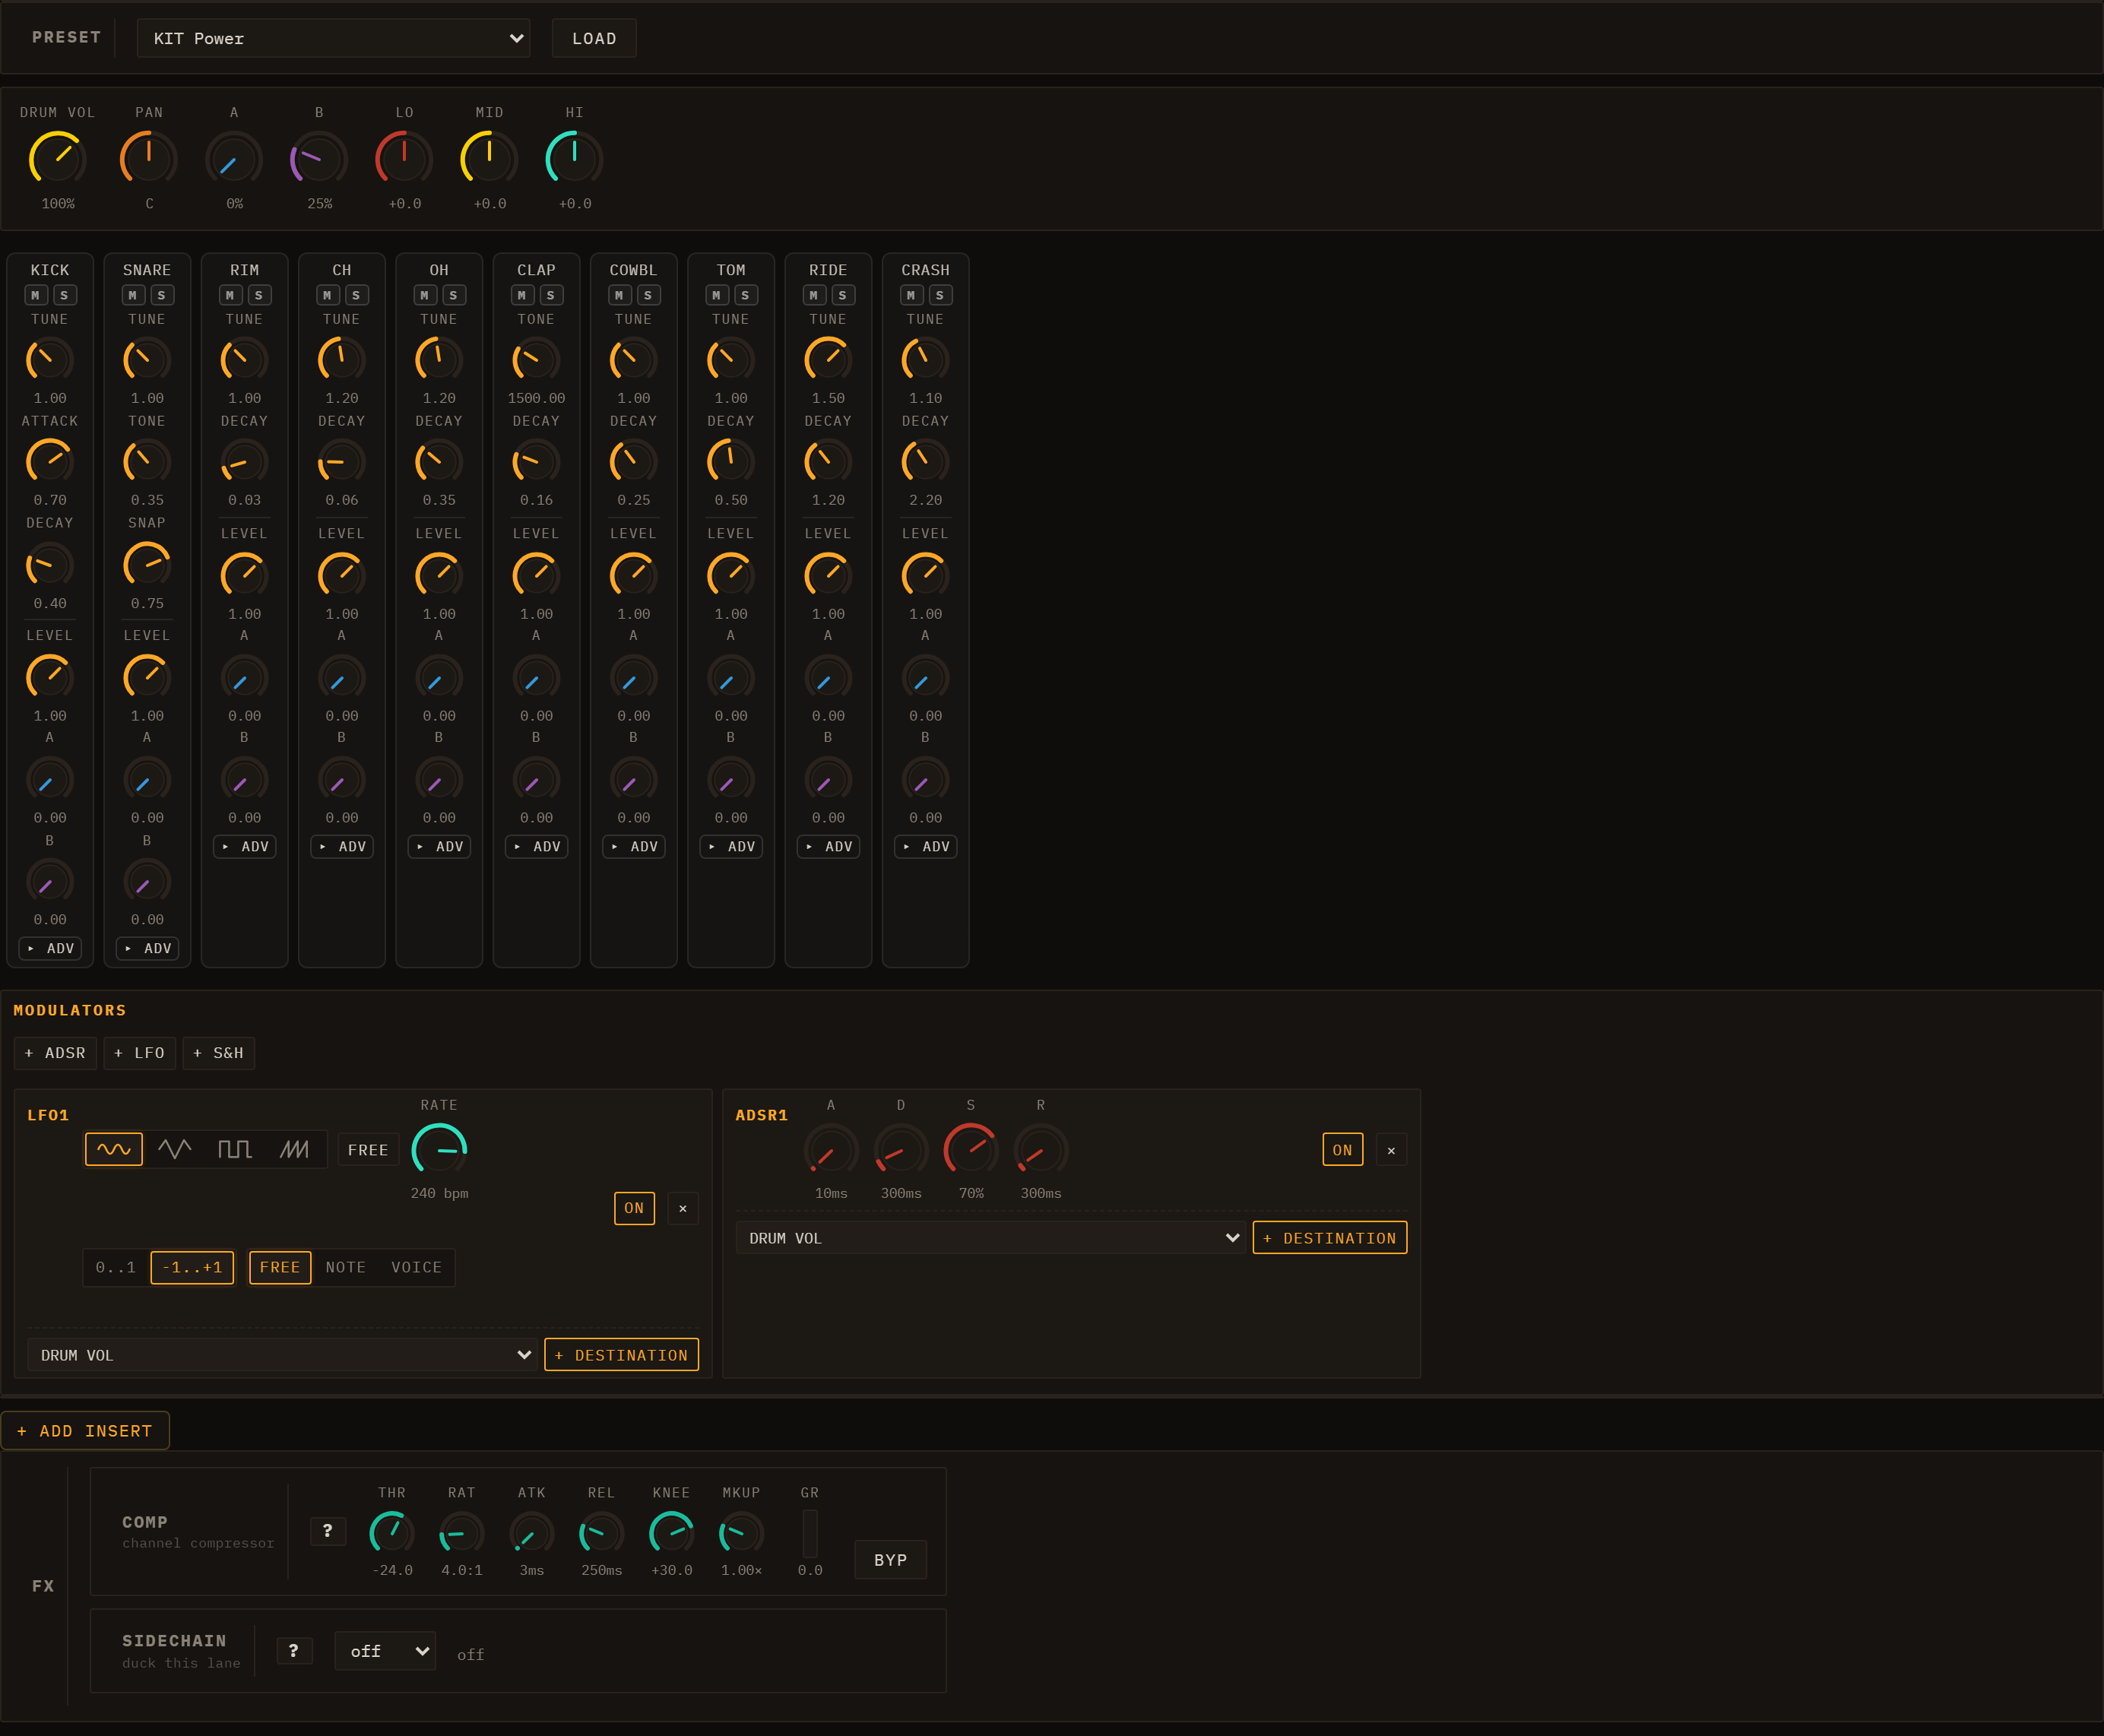Add a new LFO modulator
2104x1736 pixels.
(140, 1053)
